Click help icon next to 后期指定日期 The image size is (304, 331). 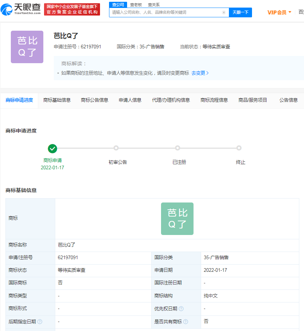coord(40,322)
